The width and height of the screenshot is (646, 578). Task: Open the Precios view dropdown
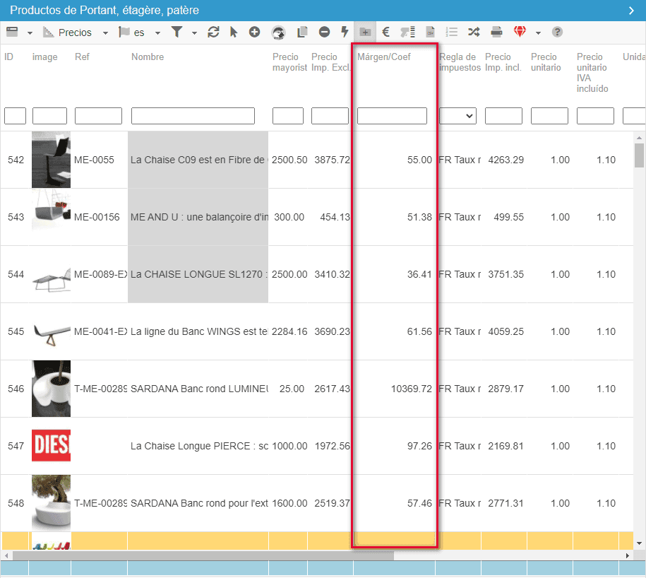pyautogui.click(x=105, y=33)
